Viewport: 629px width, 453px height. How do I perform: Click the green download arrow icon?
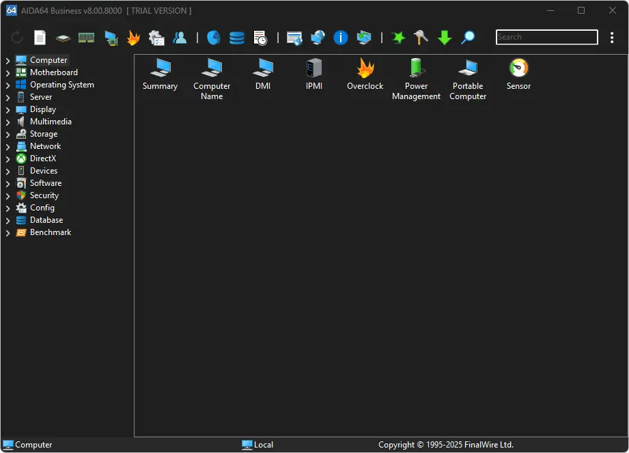(445, 38)
